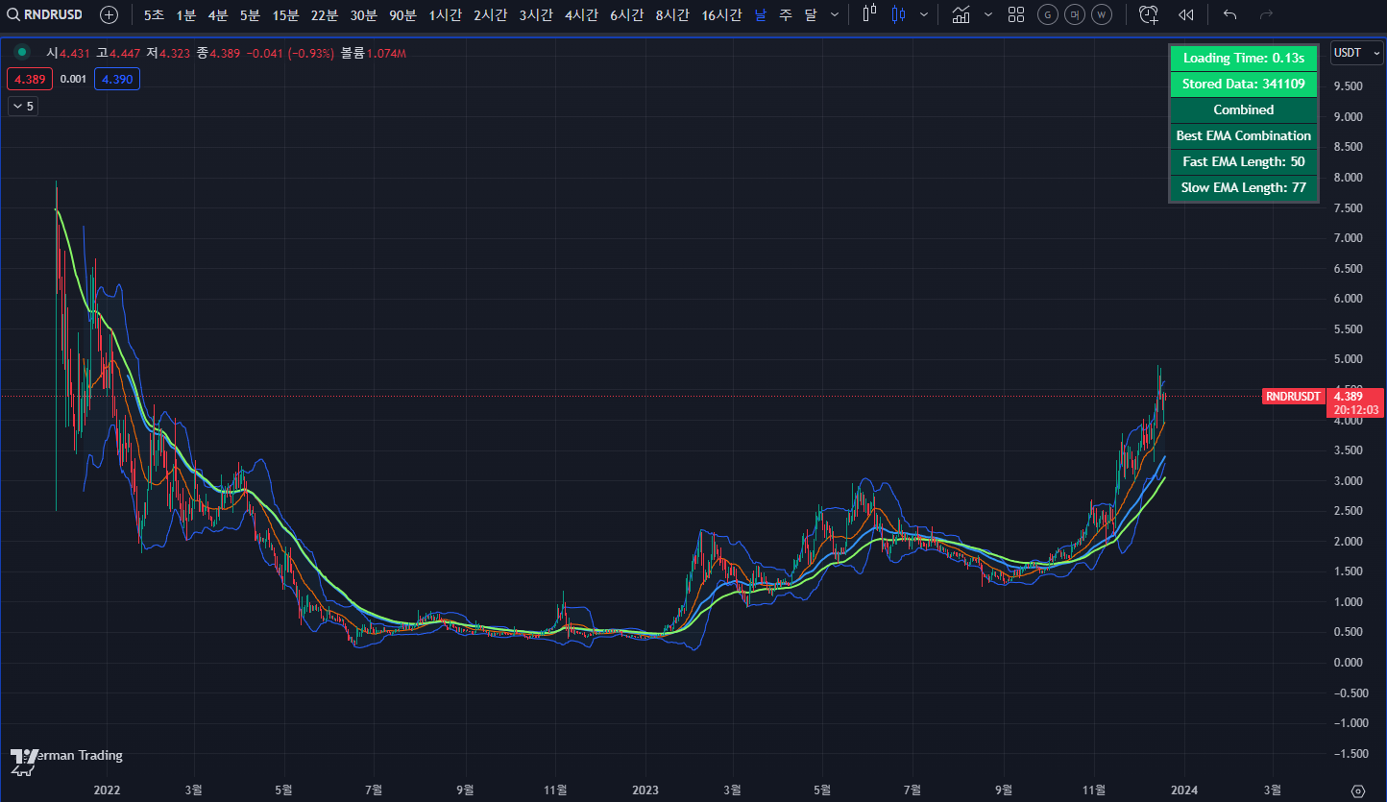Click the Loading Time: 0.13s cell
The image size is (1387, 802).
(x=1243, y=58)
